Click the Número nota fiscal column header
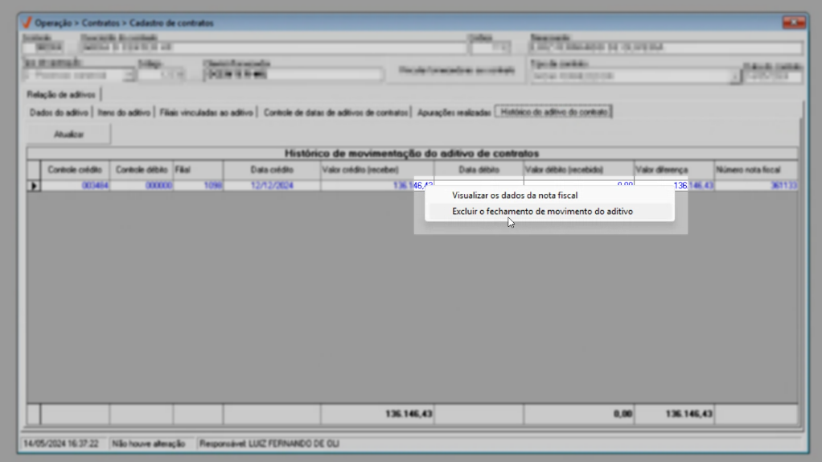Screen dimensions: 822x462 [x=756, y=170]
